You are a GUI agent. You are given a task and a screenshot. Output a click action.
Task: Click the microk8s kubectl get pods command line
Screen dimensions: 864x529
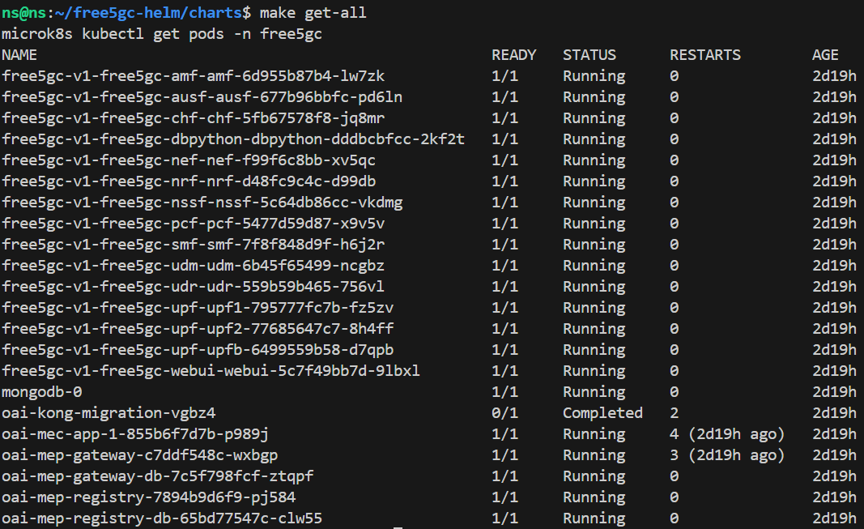click(161, 34)
